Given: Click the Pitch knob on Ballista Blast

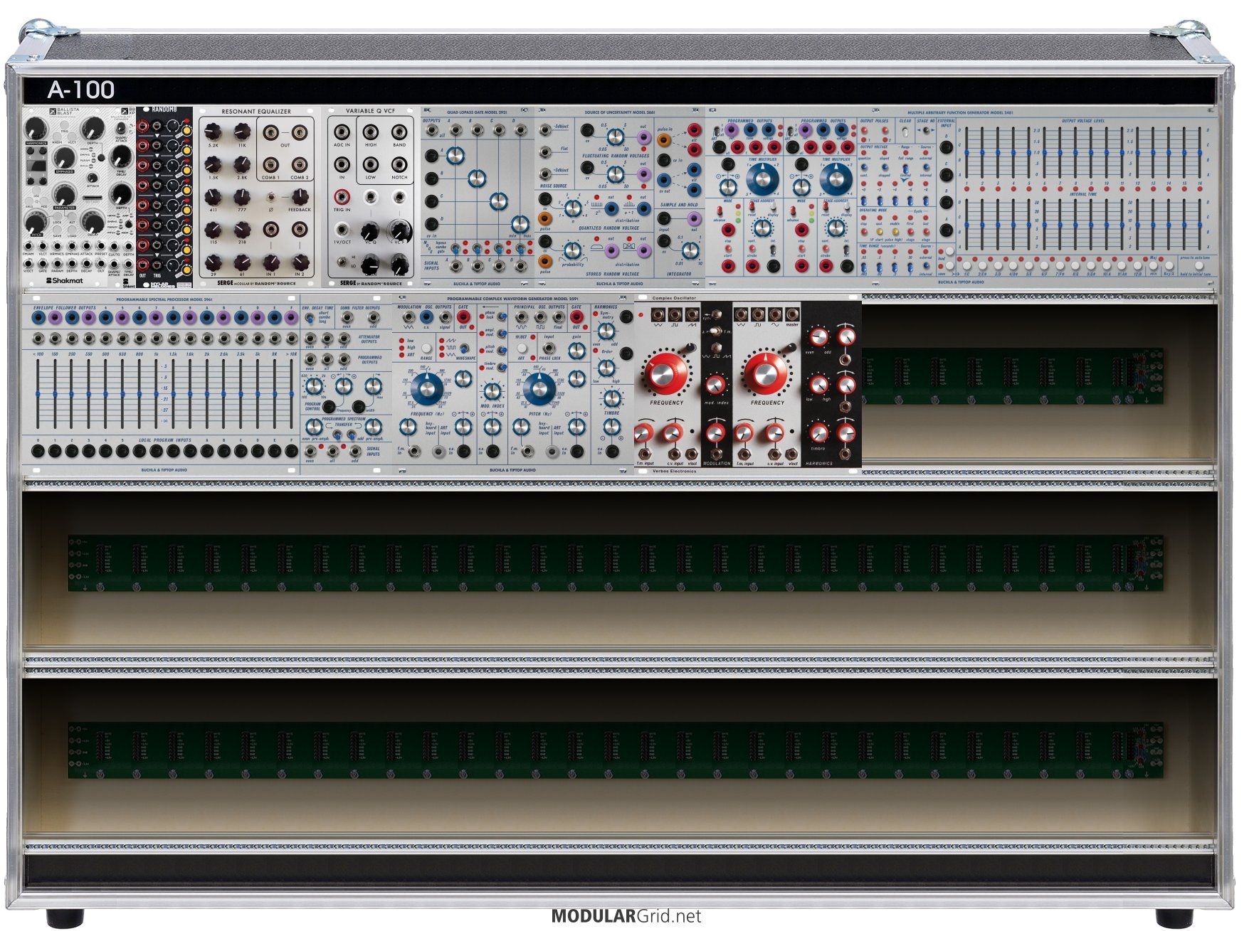Looking at the screenshot, I should point(36,223).
